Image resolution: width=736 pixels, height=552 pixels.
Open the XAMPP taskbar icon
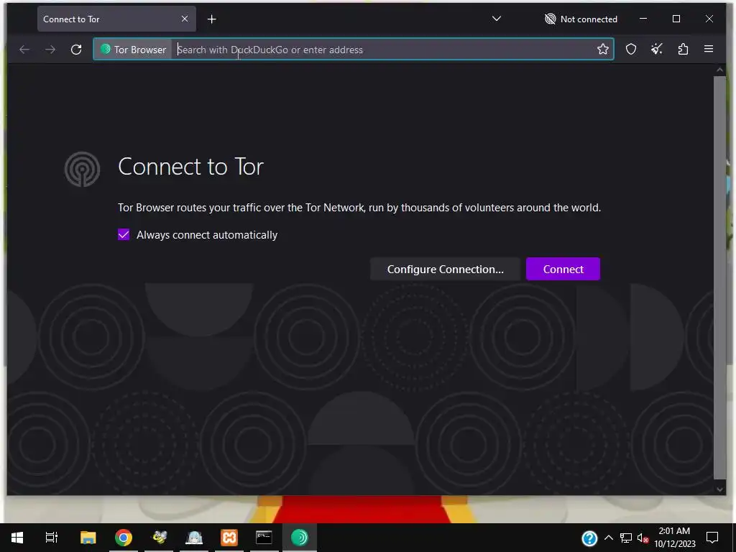(x=229, y=538)
